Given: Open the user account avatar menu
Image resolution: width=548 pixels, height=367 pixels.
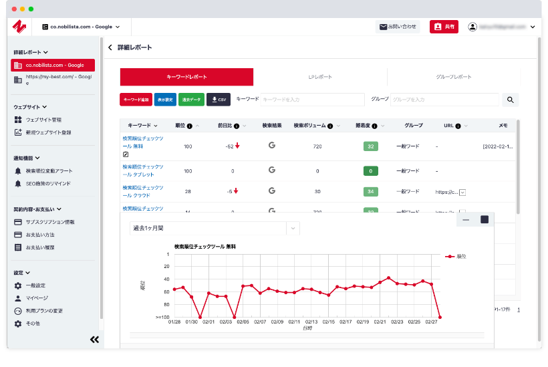Looking at the screenshot, I should click(472, 27).
